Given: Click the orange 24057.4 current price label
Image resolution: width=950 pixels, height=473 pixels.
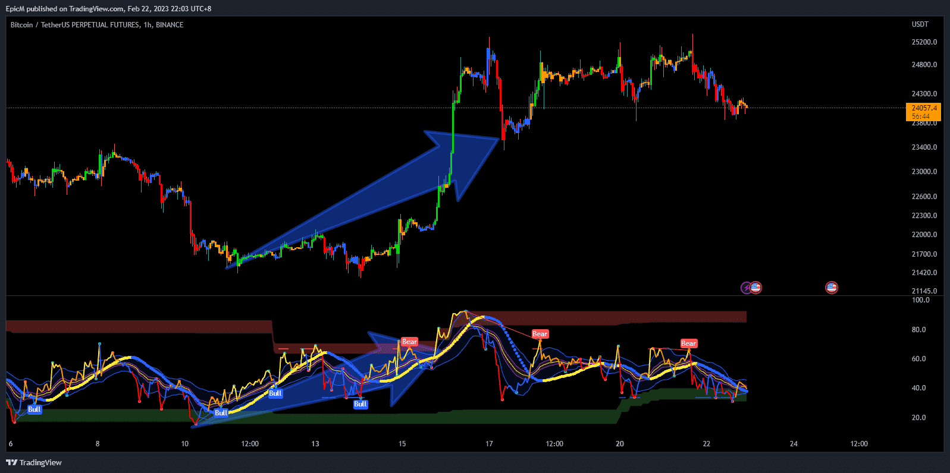Looking at the screenshot, I should 924,112.
